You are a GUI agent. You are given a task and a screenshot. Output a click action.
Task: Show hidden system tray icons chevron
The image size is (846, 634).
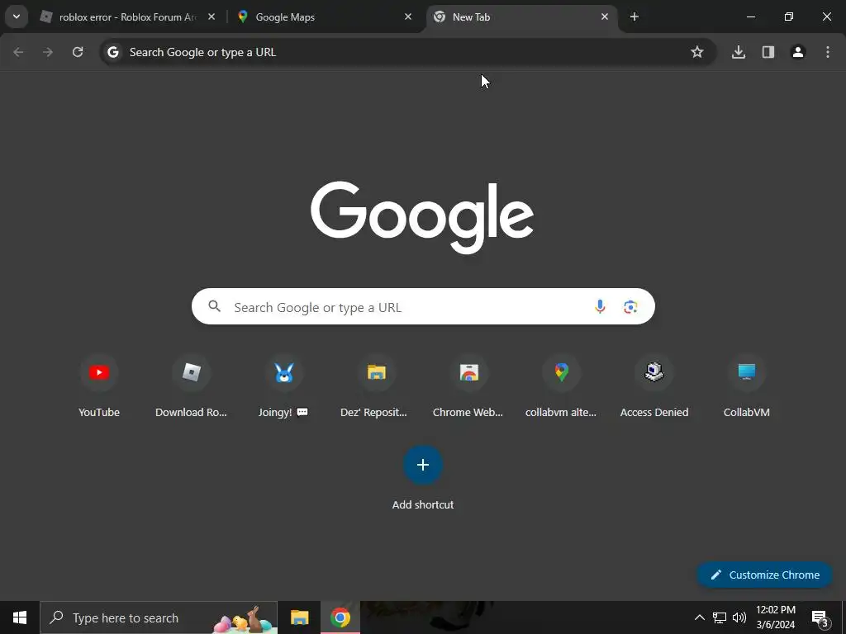click(x=699, y=617)
